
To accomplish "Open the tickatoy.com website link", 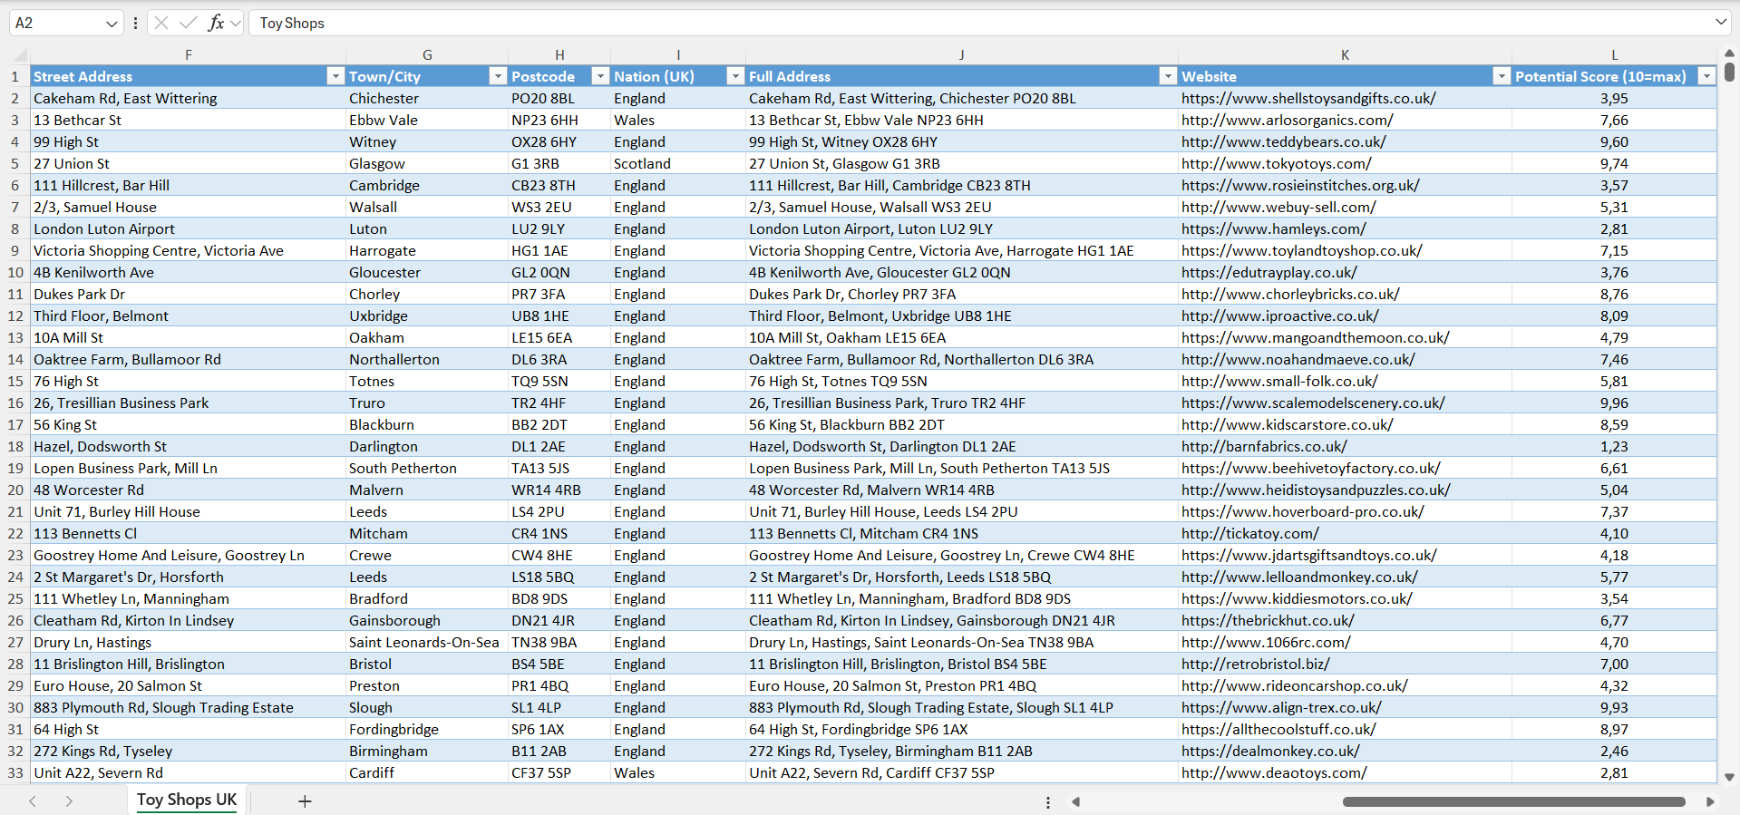I will 1250,533.
